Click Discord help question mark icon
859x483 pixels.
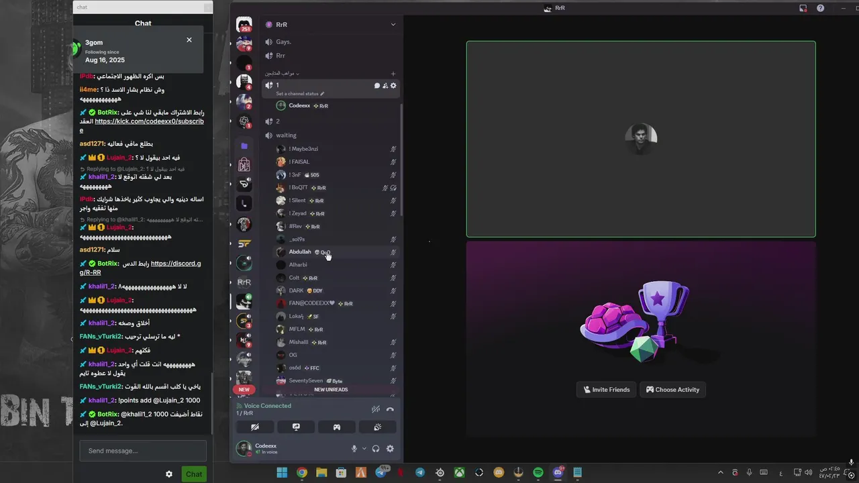[820, 8]
